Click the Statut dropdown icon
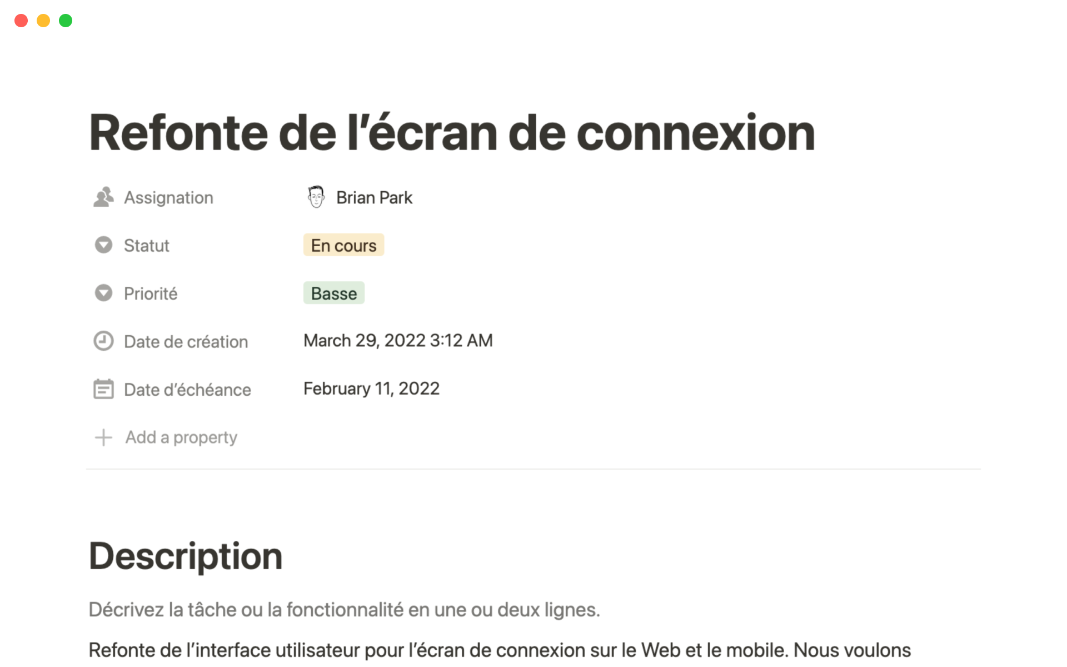Viewport: 1067px width, 667px height. point(103,245)
